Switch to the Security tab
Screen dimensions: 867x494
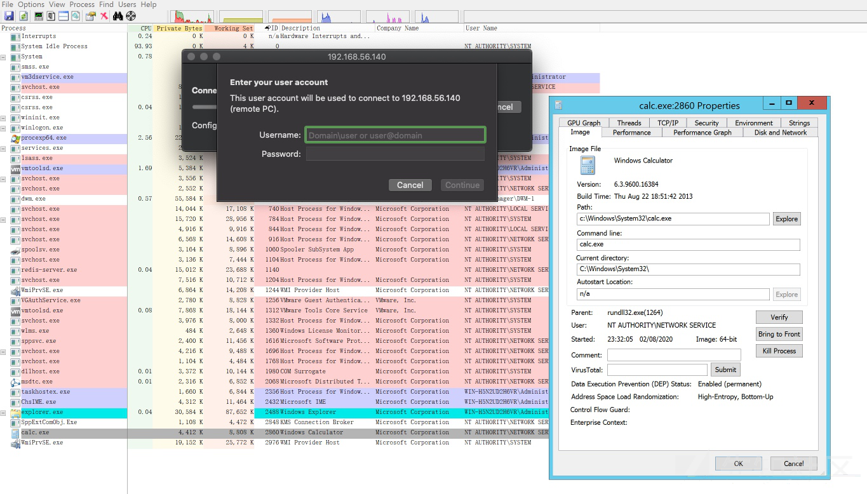706,123
